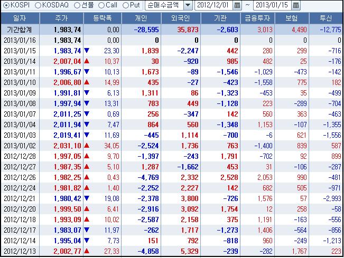Screen dimensions: 344x258
Task: Click the 일자 column header
Action: click(20, 18)
